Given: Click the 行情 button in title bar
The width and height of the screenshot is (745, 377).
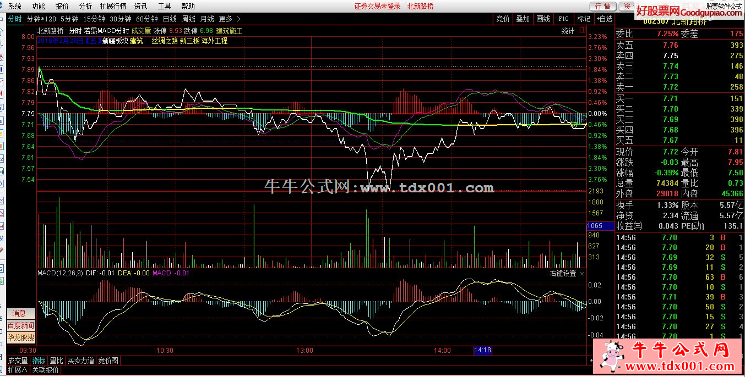Looking at the screenshot, I should click(x=603, y=6).
